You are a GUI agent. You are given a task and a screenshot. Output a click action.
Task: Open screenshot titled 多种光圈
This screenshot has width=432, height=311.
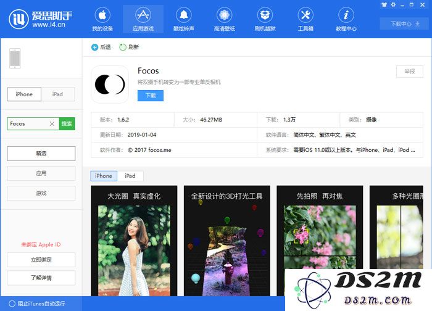pos(396,227)
